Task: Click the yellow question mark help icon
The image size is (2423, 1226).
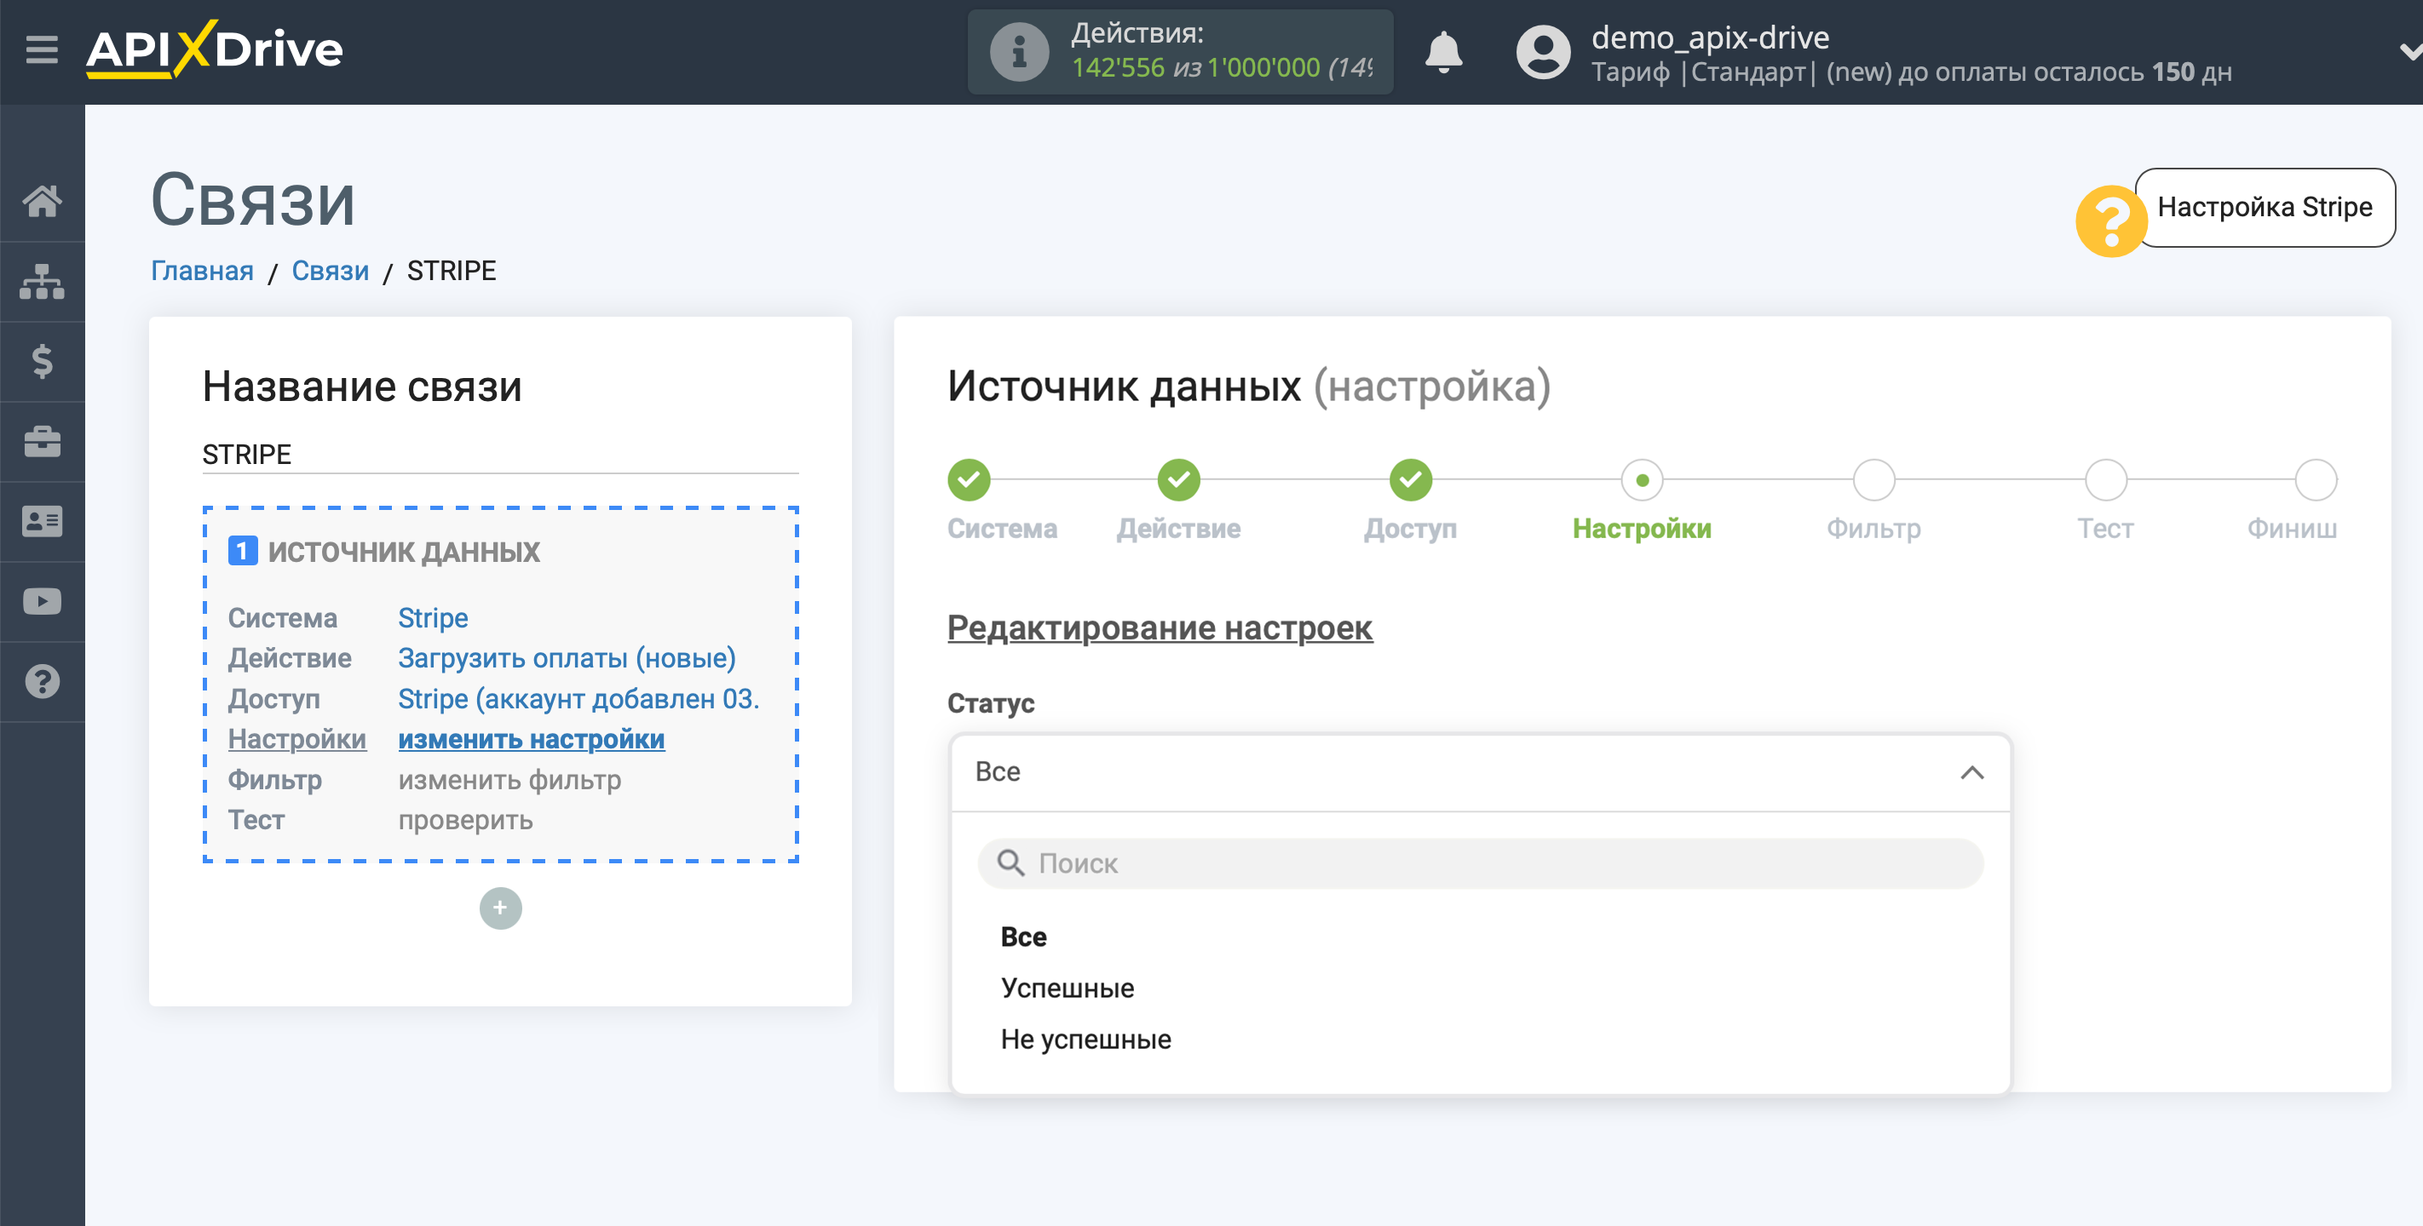Action: [x=2110, y=221]
